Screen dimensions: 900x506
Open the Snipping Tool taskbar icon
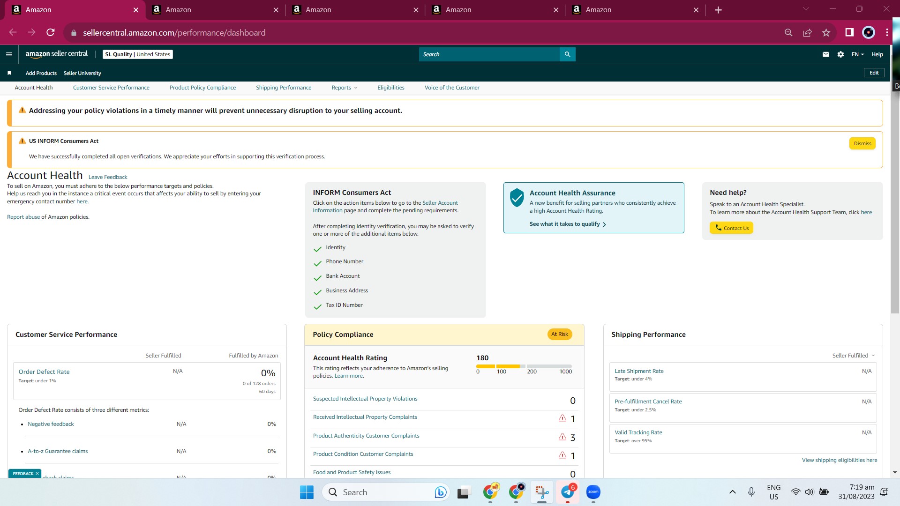(542, 492)
